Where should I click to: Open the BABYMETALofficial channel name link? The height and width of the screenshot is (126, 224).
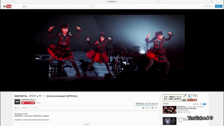(28, 100)
